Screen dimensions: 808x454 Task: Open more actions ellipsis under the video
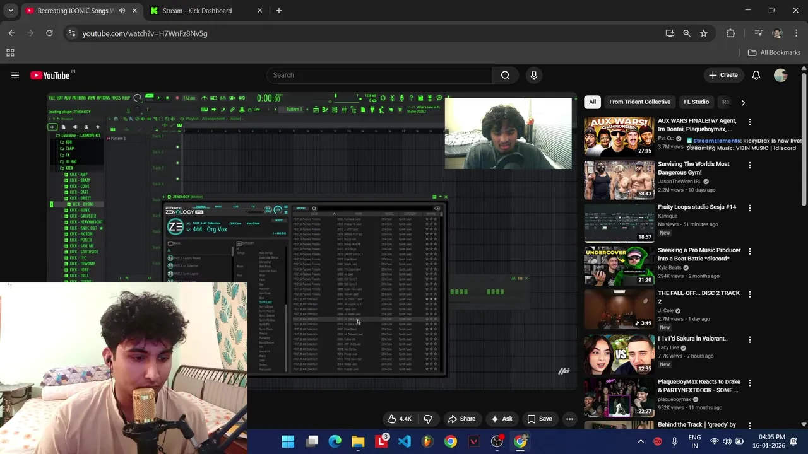[x=569, y=419]
